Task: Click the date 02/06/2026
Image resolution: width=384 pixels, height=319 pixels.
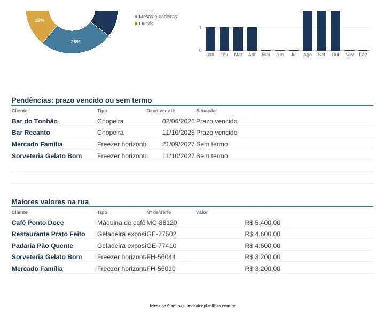Action: pyautogui.click(x=178, y=121)
